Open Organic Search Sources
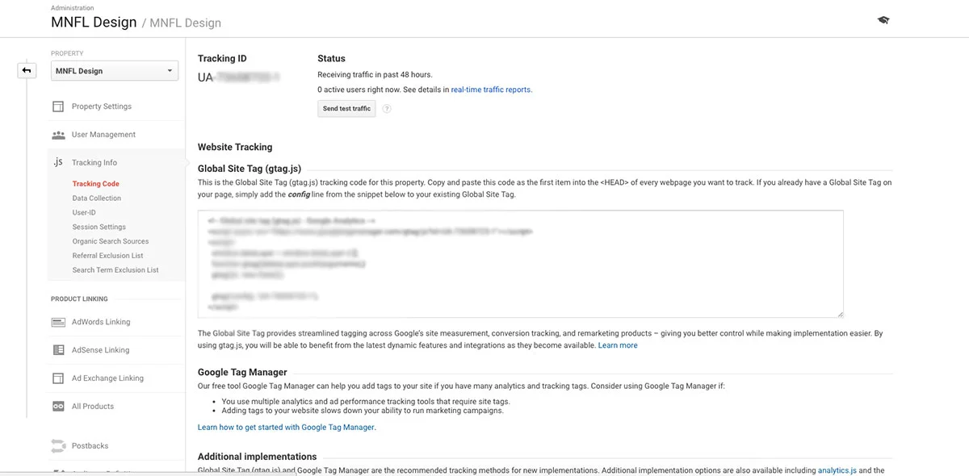Screen dimensions: 969x476 tap(111, 241)
